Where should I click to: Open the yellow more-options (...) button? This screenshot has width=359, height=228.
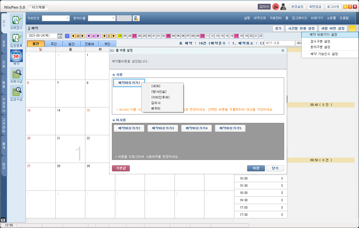[352, 28]
